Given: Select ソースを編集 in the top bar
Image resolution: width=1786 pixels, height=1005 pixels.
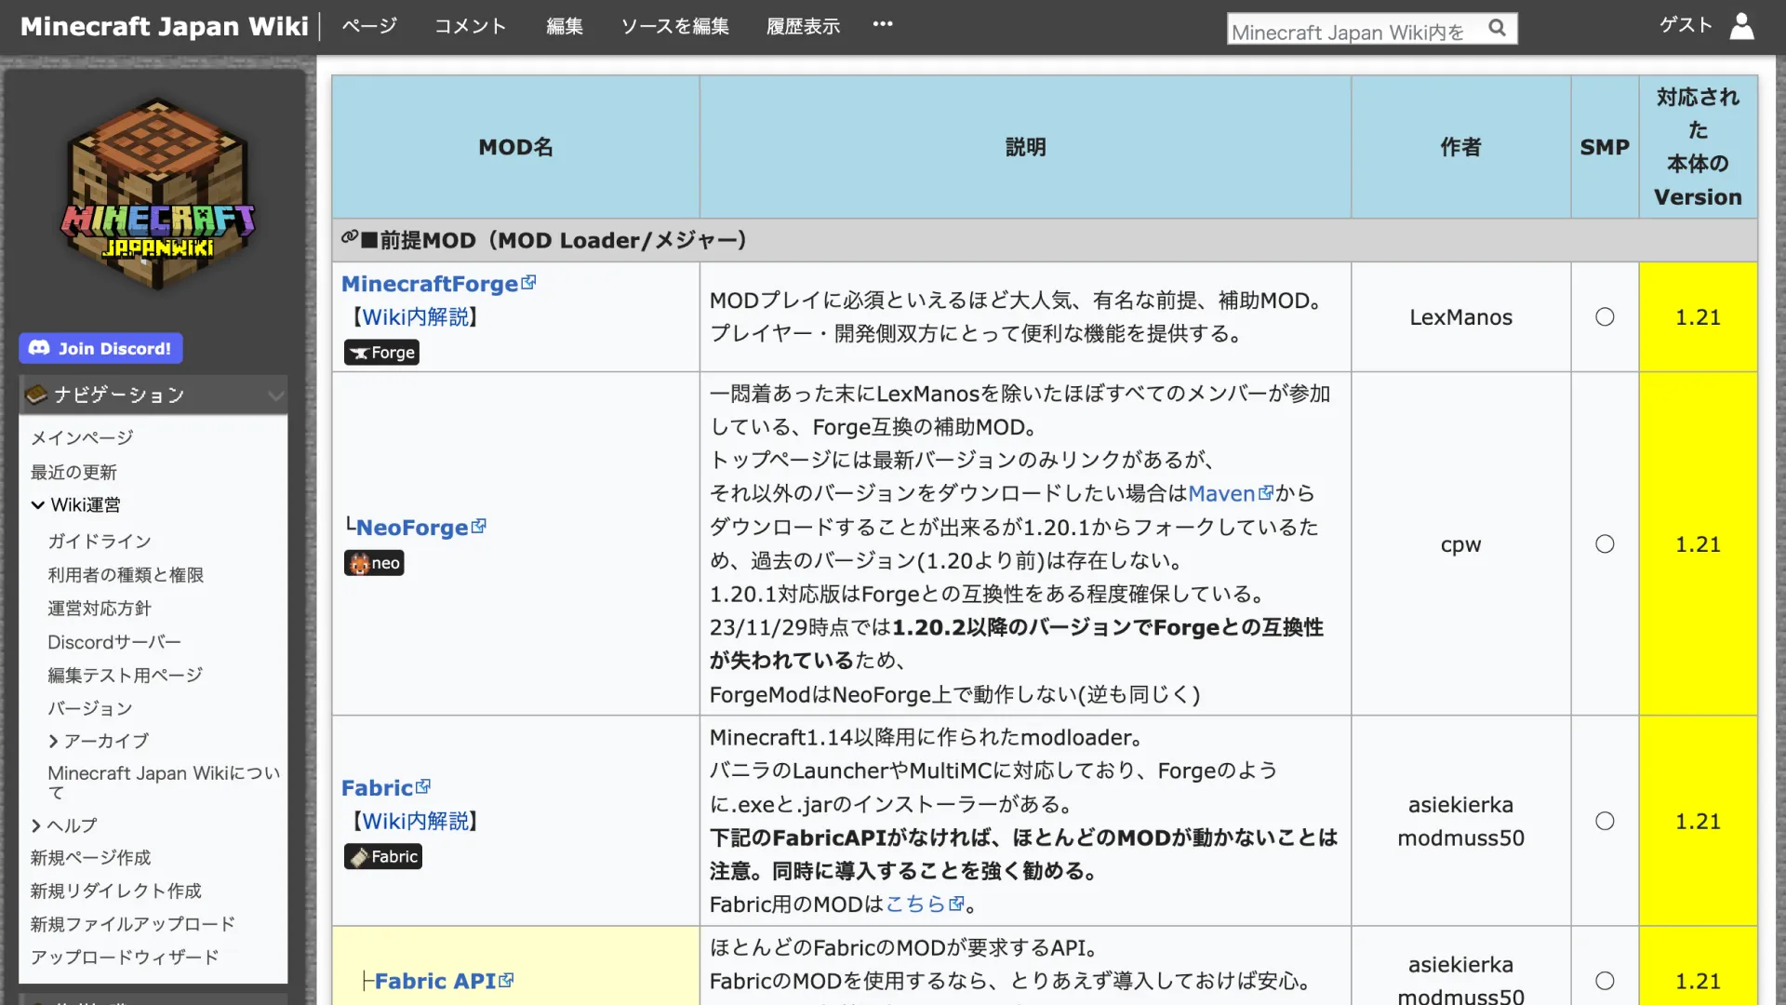Looking at the screenshot, I should (x=675, y=26).
